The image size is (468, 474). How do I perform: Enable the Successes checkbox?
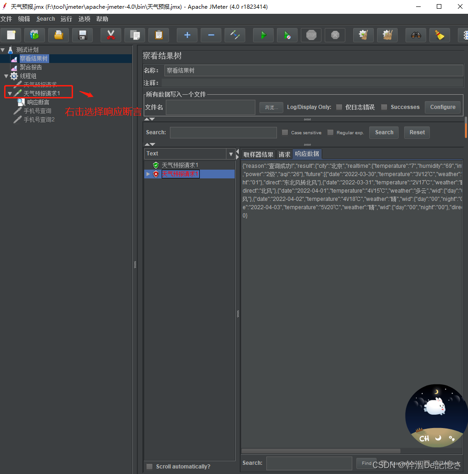pos(384,107)
